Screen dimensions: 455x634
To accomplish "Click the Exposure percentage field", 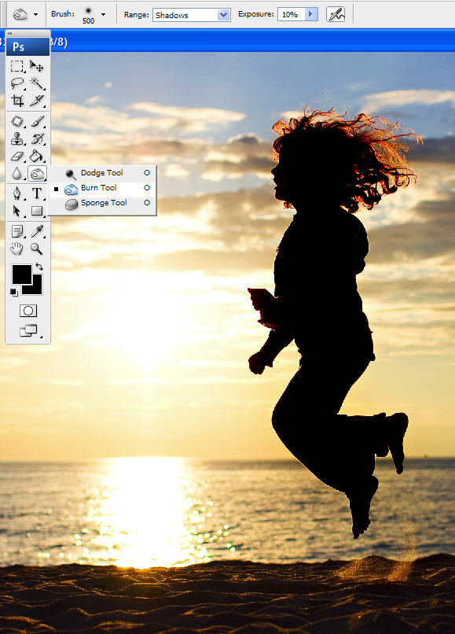I will tap(291, 14).
